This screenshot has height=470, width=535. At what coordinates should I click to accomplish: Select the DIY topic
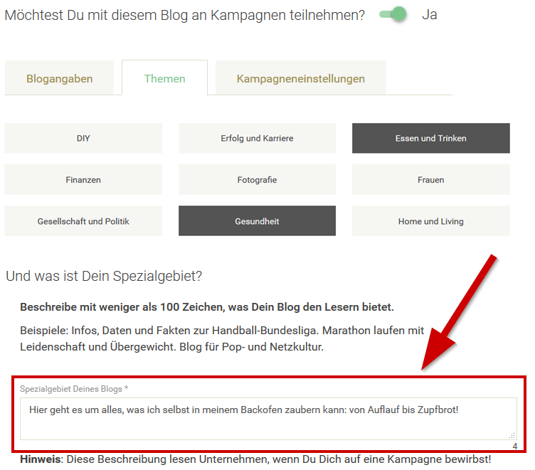pyautogui.click(x=83, y=139)
